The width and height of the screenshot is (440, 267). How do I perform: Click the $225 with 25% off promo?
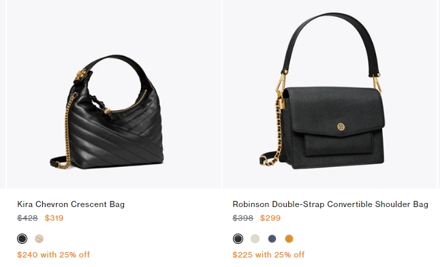pos(268,255)
